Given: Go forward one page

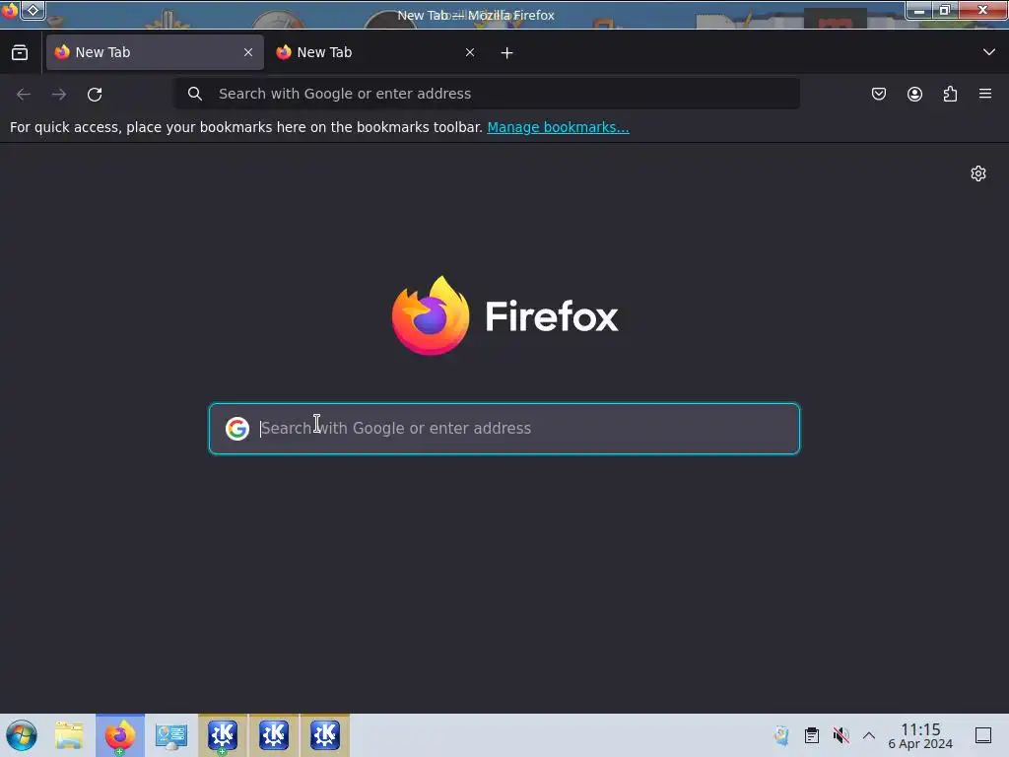Looking at the screenshot, I should [59, 94].
